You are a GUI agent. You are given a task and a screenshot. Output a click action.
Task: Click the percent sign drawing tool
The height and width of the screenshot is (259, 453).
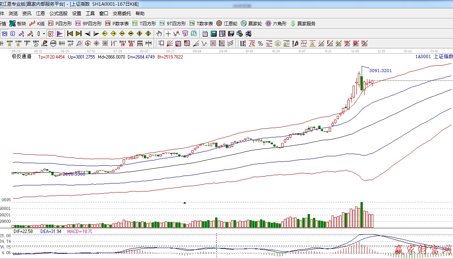(260, 43)
